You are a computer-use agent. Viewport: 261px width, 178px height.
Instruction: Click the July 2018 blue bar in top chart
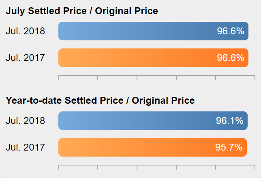tap(153, 31)
